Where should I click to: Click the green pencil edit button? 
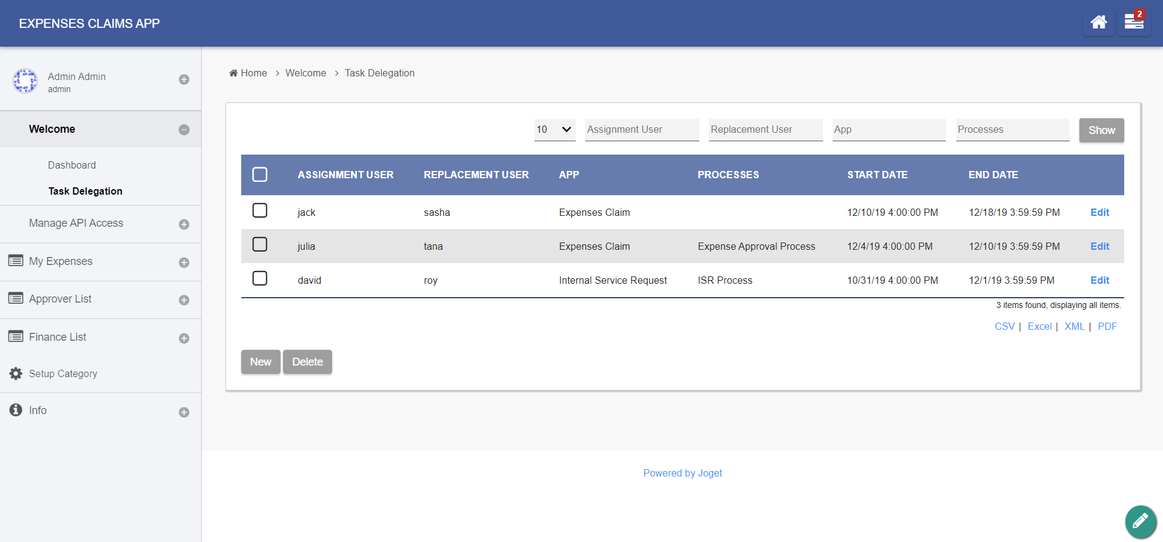1140,521
